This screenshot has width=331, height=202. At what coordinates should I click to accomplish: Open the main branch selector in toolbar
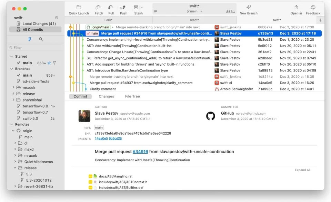[194, 11]
